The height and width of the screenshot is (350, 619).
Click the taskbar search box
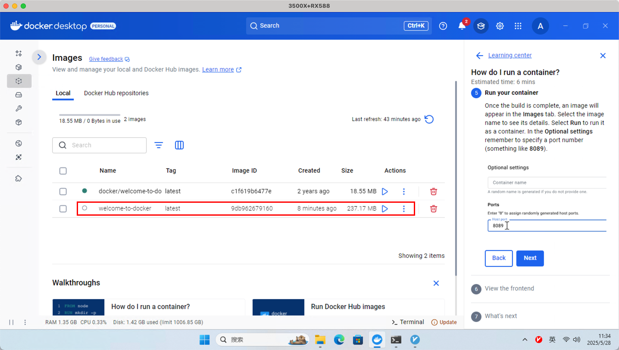[x=263, y=340]
